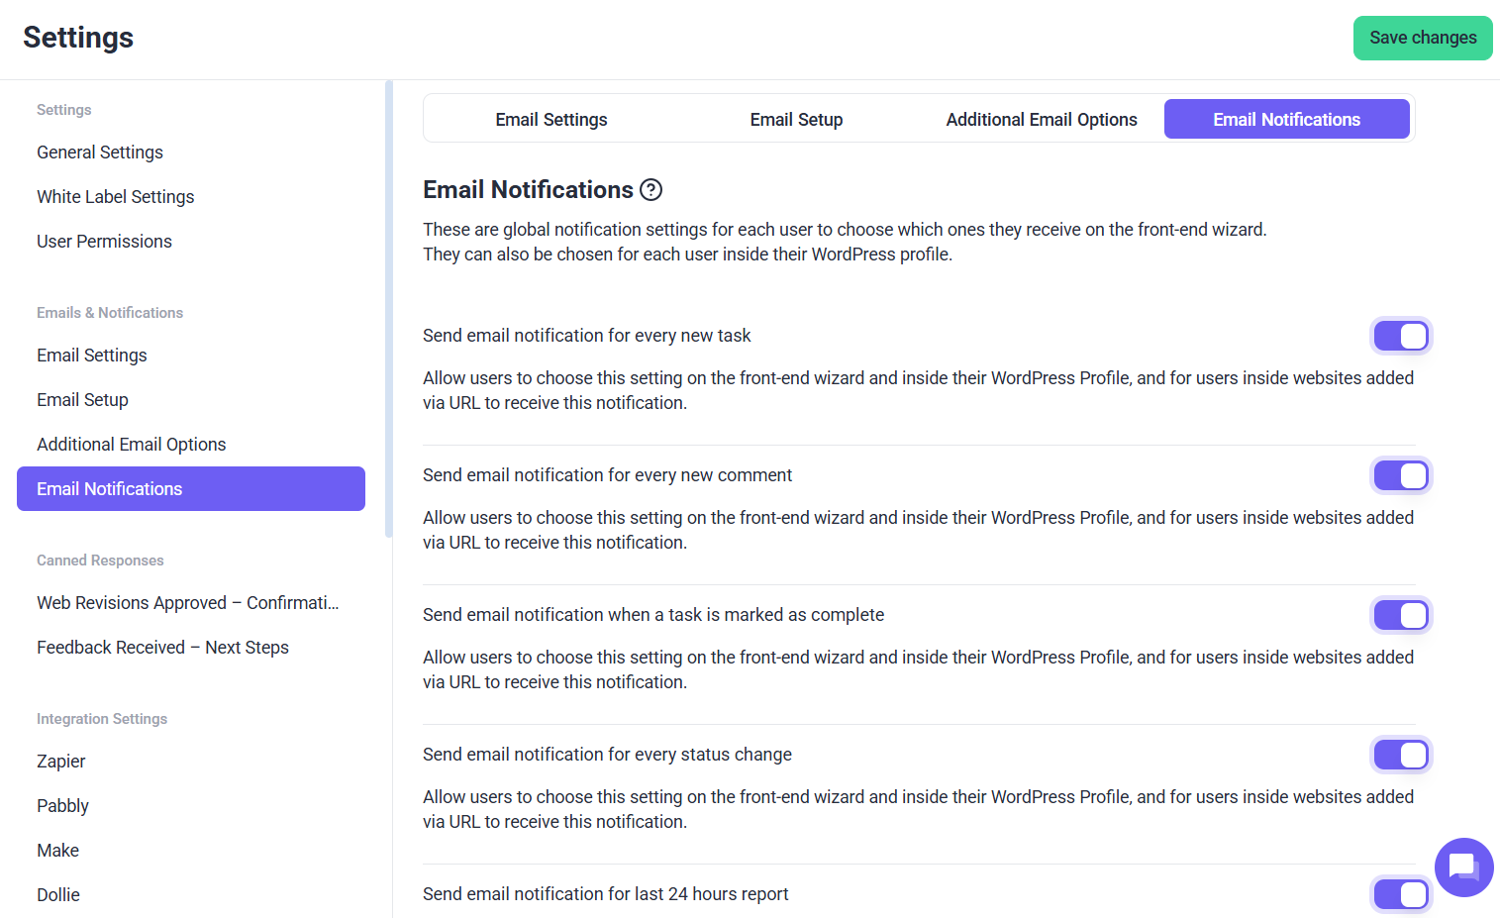
Task: Select Zapier integration settings
Action: (x=61, y=762)
